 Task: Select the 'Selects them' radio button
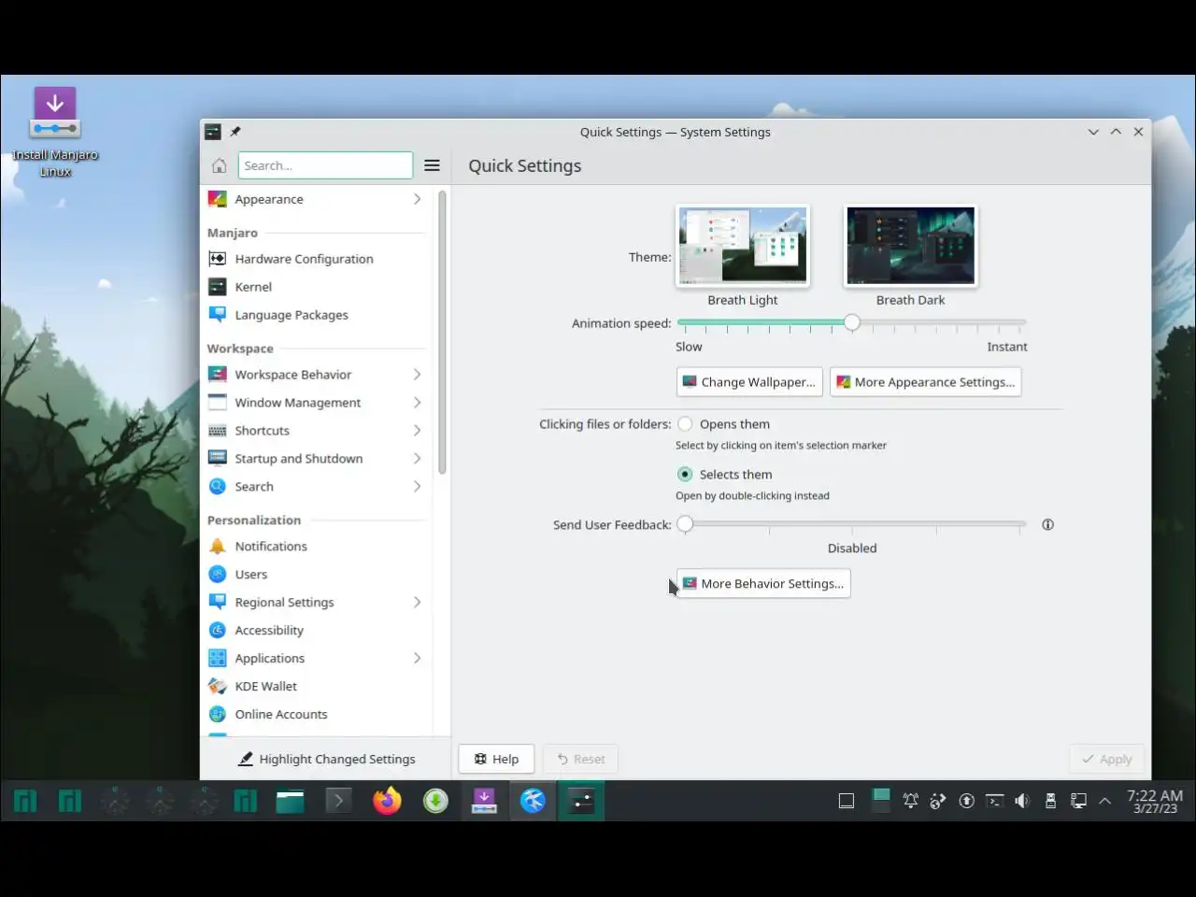(x=685, y=475)
